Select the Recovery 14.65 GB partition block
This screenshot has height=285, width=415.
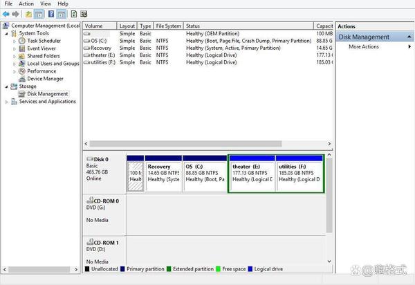(x=163, y=174)
